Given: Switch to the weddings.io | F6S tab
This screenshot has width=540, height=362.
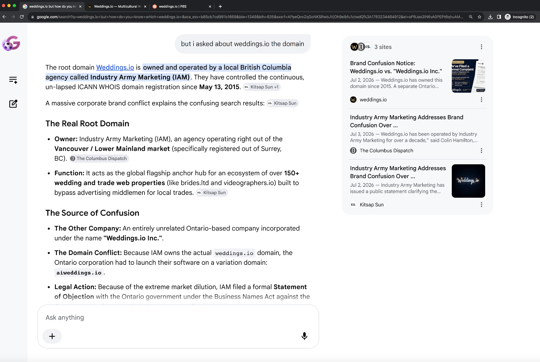Looking at the screenshot, I should (x=181, y=6).
